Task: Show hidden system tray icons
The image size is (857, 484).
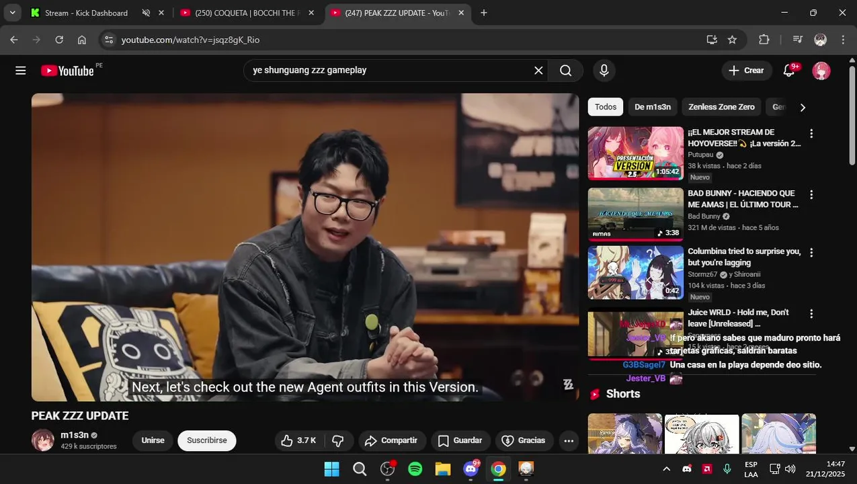Action: coord(666,469)
